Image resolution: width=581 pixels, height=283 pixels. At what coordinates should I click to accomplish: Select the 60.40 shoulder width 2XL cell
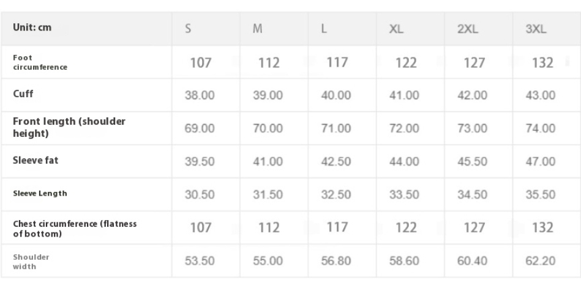(473, 261)
